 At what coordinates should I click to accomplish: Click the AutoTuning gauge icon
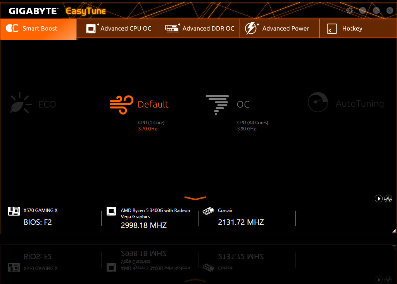click(318, 102)
